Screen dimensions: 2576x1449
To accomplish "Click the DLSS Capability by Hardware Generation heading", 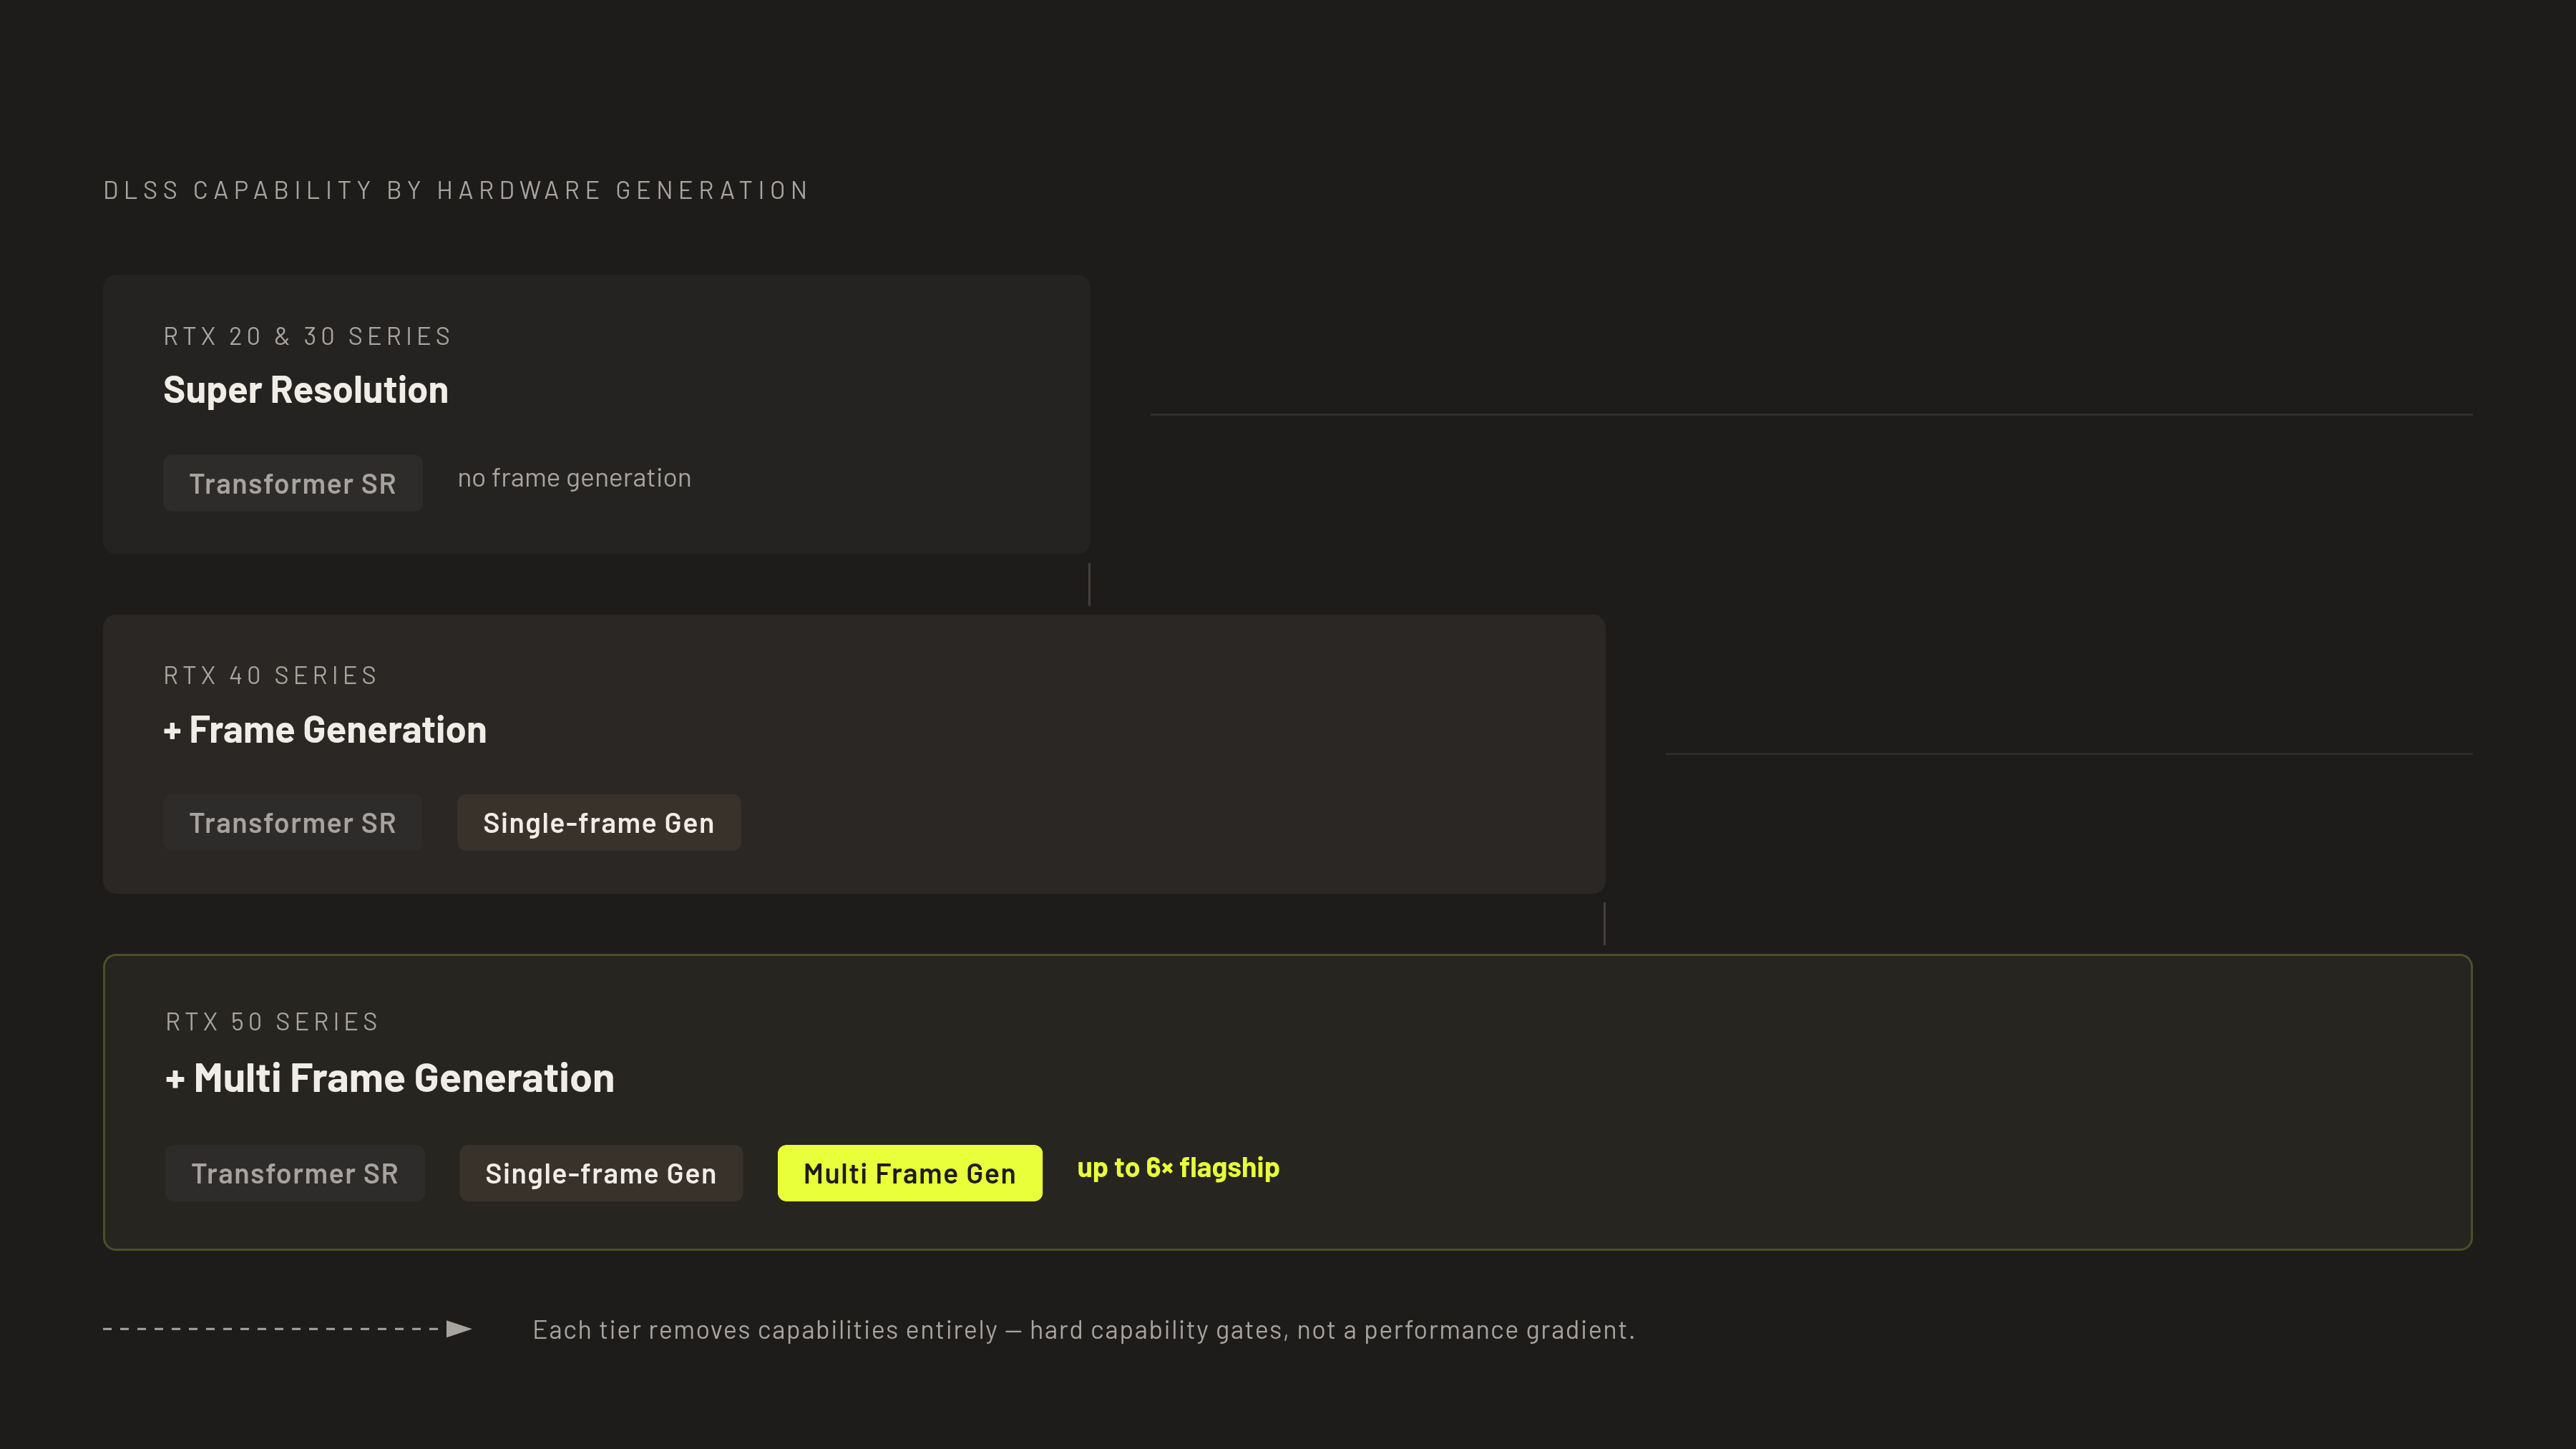I will [x=456, y=190].
